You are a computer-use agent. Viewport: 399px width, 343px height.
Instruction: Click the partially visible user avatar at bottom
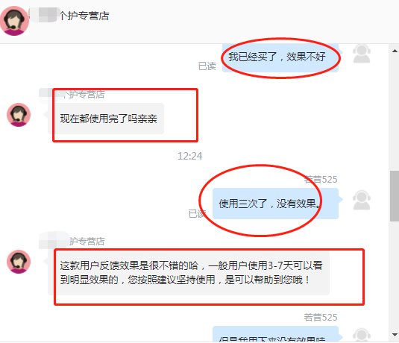(x=362, y=335)
